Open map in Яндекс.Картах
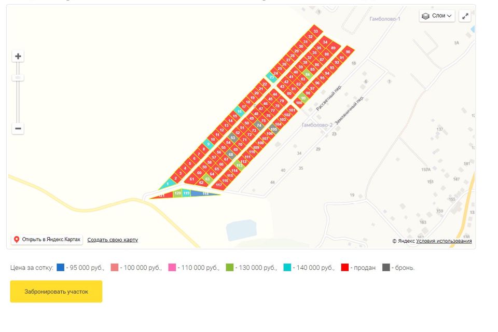 click(x=47, y=239)
